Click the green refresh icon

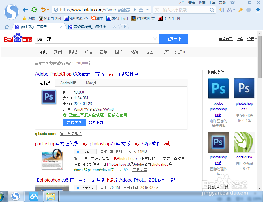coord(34,10)
